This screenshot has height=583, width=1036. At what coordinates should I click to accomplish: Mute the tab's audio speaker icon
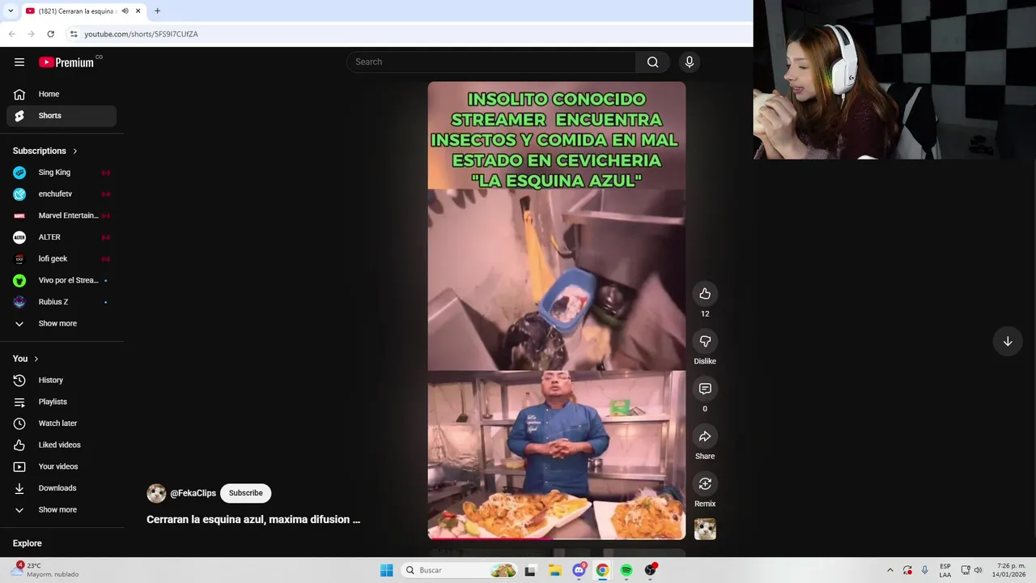point(125,11)
